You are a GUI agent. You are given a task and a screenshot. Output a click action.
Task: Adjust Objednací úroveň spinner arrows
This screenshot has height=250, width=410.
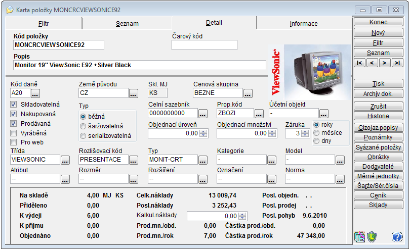(203, 133)
